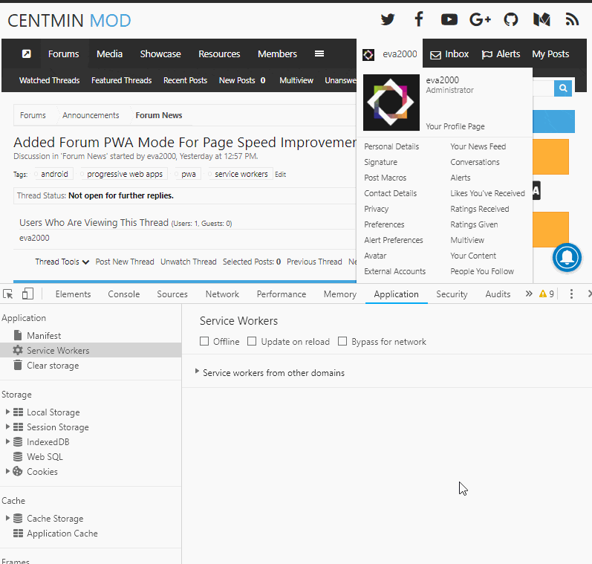Image resolution: width=592 pixels, height=564 pixels.
Task: Open Personal Details in account menu
Action: tap(391, 146)
